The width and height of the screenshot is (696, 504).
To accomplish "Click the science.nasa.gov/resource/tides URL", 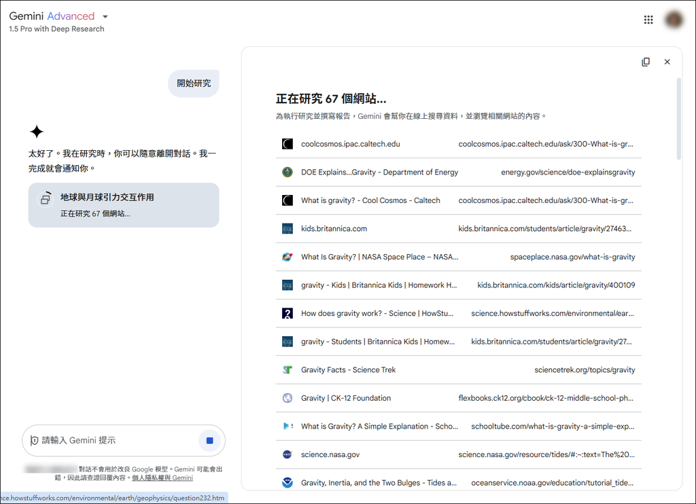I will (x=546, y=454).
